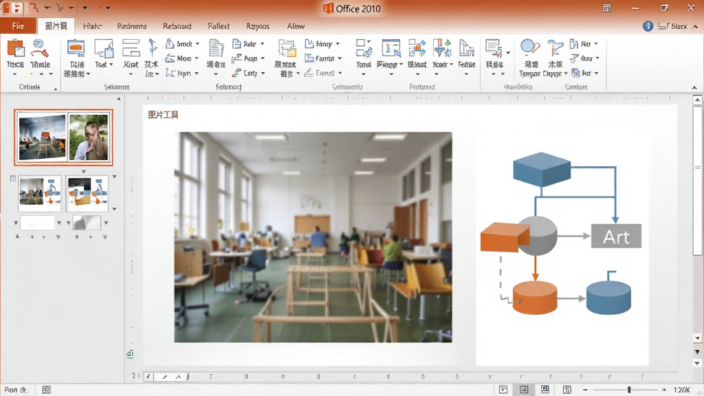
Task: Click the Blerx button at top right
Action: [673, 27]
